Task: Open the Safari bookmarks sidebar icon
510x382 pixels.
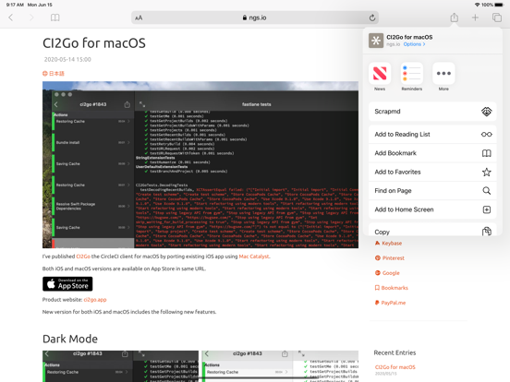Action: coord(55,18)
